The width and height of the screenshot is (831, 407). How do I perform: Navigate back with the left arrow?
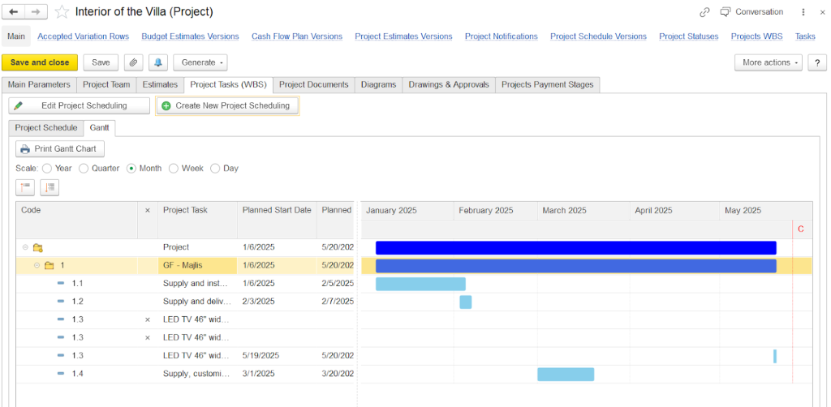pos(14,12)
